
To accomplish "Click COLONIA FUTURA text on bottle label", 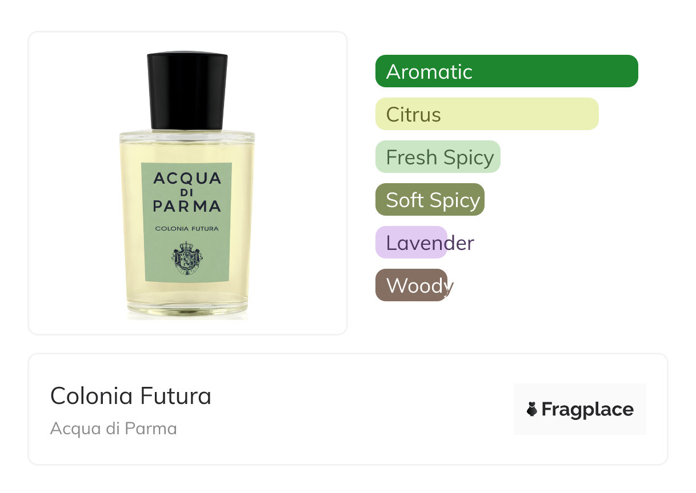I will 187,229.
